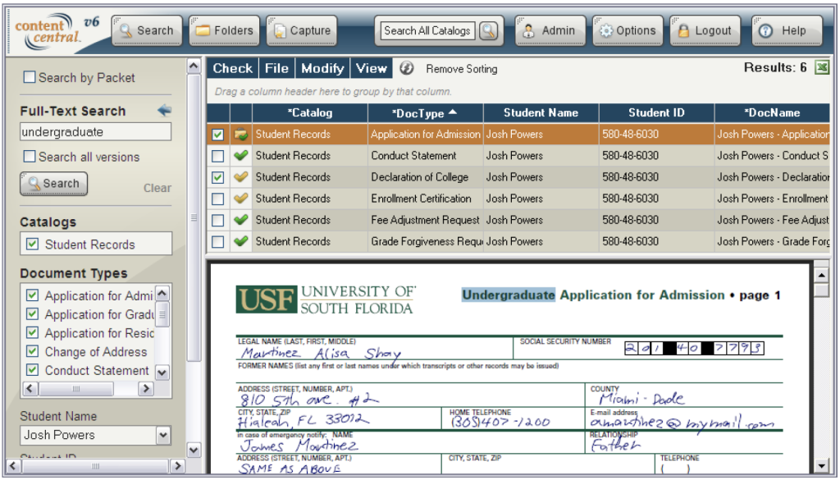
Task: Click the Full-Text Search input field
Action: pos(96,132)
